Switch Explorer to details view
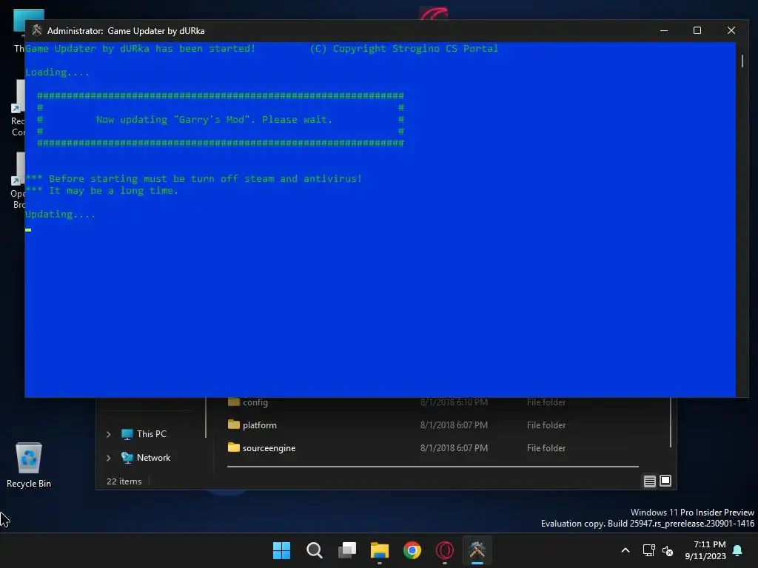The height and width of the screenshot is (568, 758). 649,481
